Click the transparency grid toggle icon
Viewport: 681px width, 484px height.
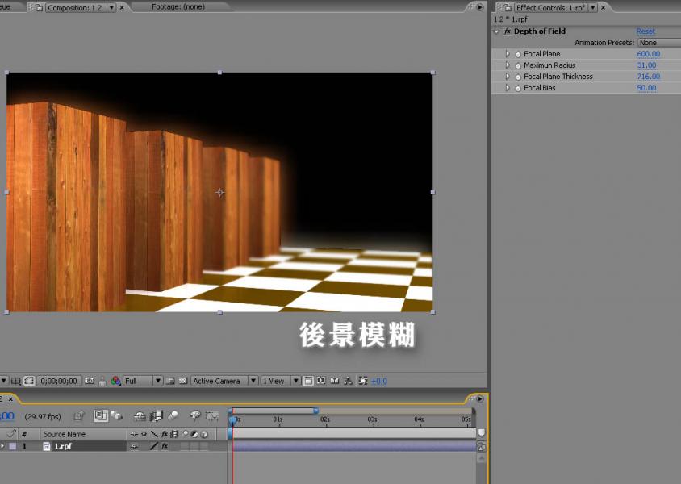coord(182,381)
